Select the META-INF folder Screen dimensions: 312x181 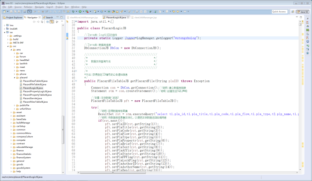(18, 43)
